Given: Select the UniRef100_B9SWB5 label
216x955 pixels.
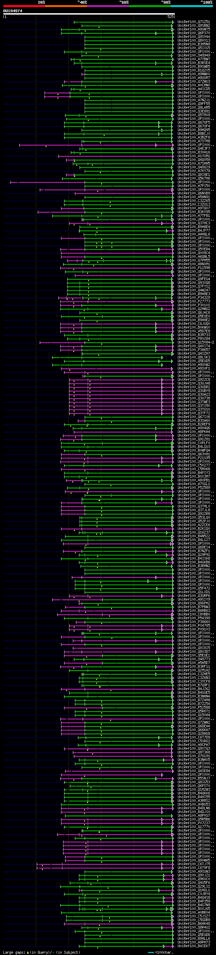Looking at the screenshot, I should coord(193,67).
